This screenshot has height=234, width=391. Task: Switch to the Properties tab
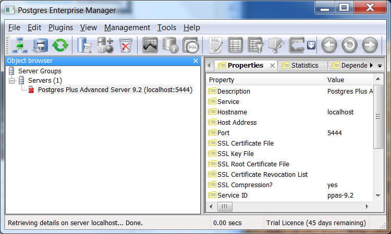click(x=245, y=66)
